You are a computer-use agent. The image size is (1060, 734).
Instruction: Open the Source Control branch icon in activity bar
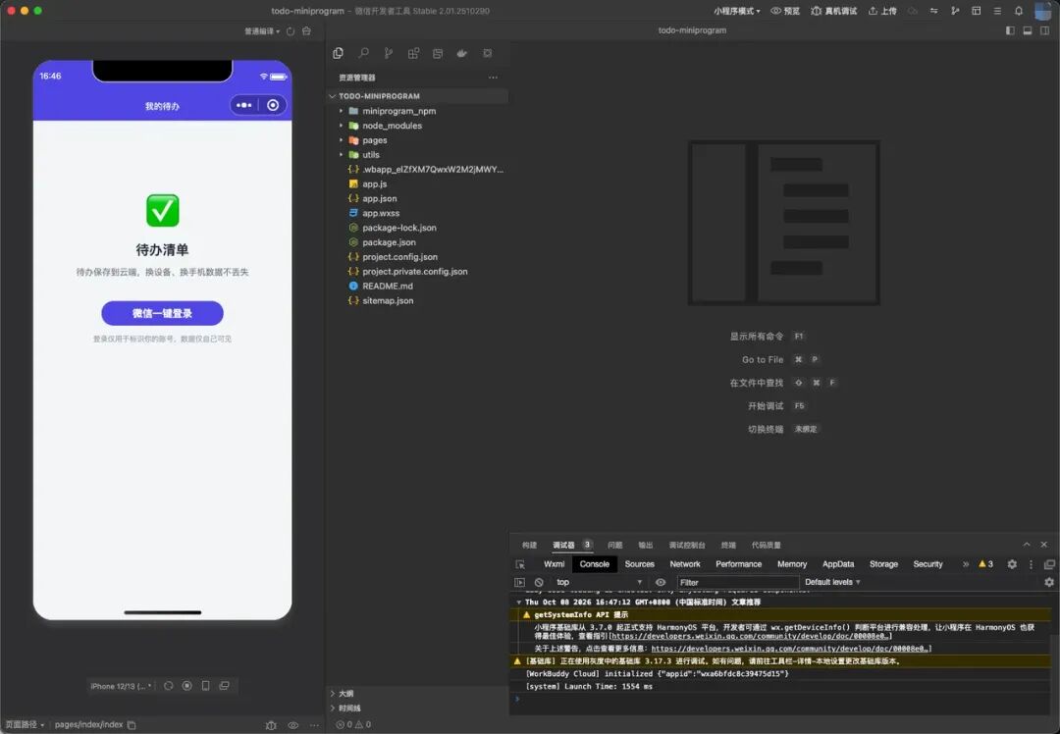[388, 53]
